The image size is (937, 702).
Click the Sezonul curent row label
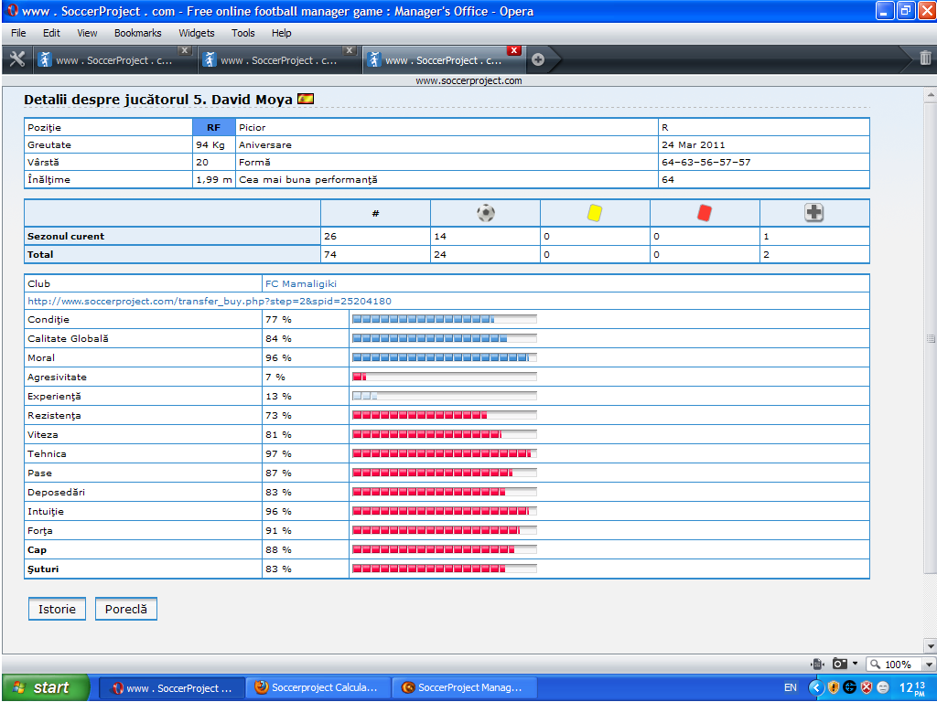click(66, 236)
